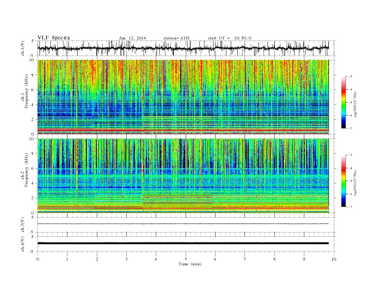
Task: Click inside the ch.1 spectrogram panel
Action: click(183, 97)
